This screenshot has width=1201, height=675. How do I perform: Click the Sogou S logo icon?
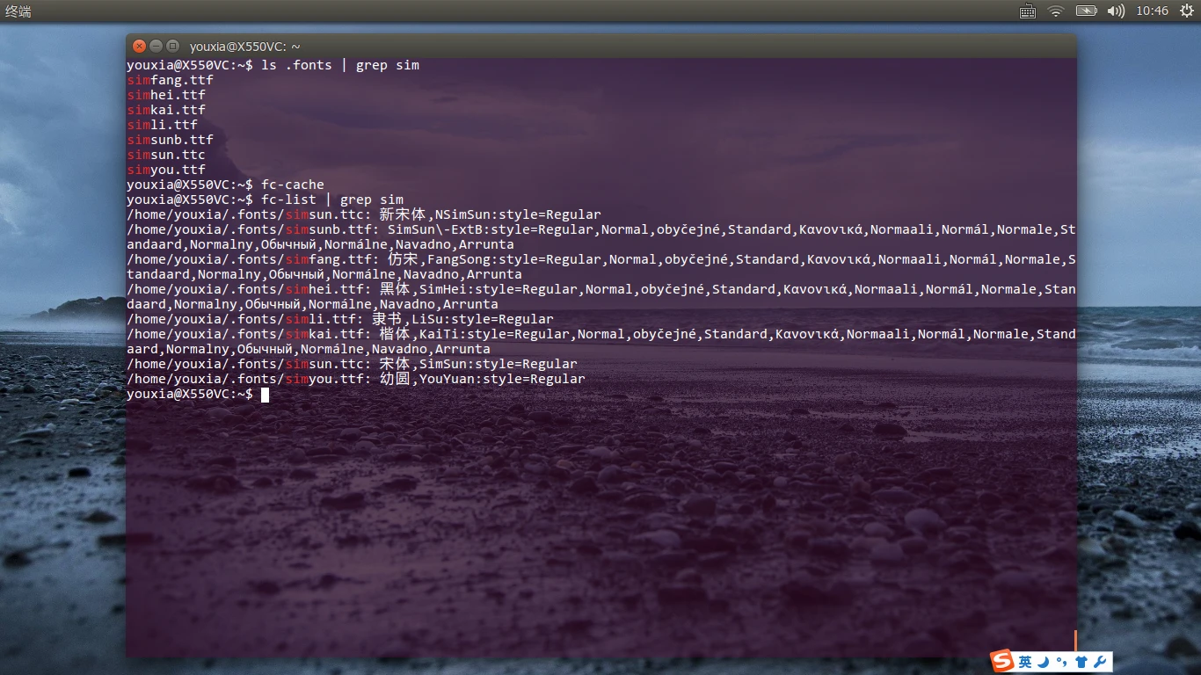coord(1002,661)
